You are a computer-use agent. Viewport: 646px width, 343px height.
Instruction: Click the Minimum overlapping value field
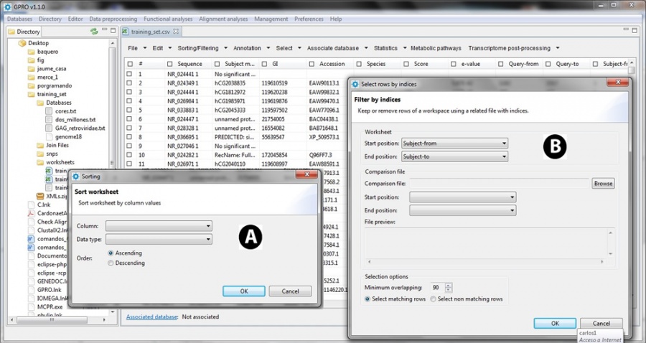coord(435,288)
